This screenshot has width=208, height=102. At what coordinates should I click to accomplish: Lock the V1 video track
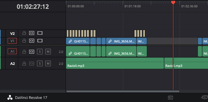click(24, 41)
